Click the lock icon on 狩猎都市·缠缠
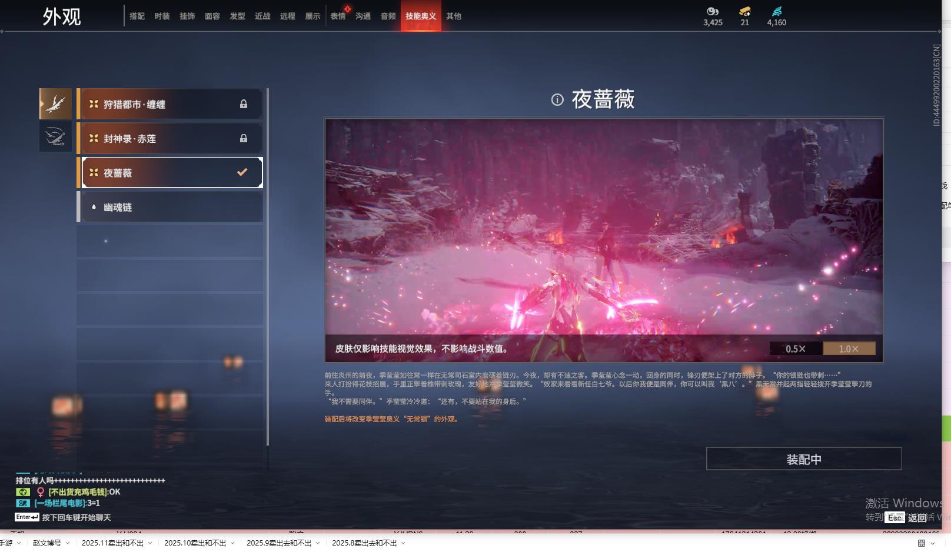 point(244,104)
